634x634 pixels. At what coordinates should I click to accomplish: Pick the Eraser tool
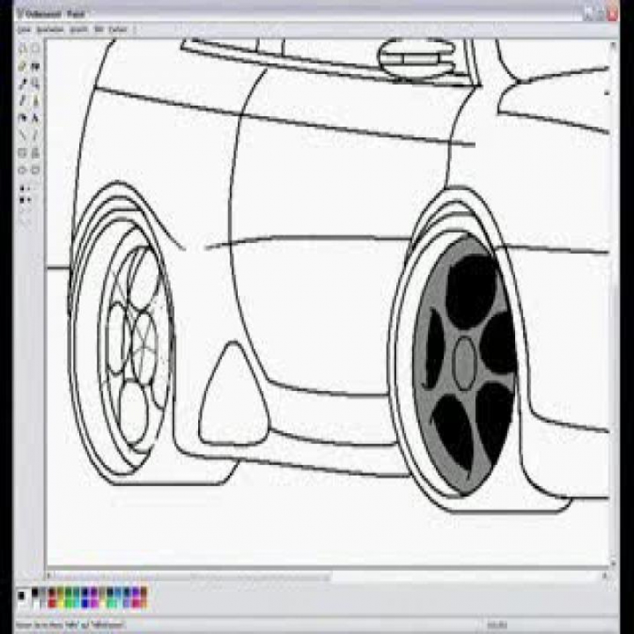22,66
